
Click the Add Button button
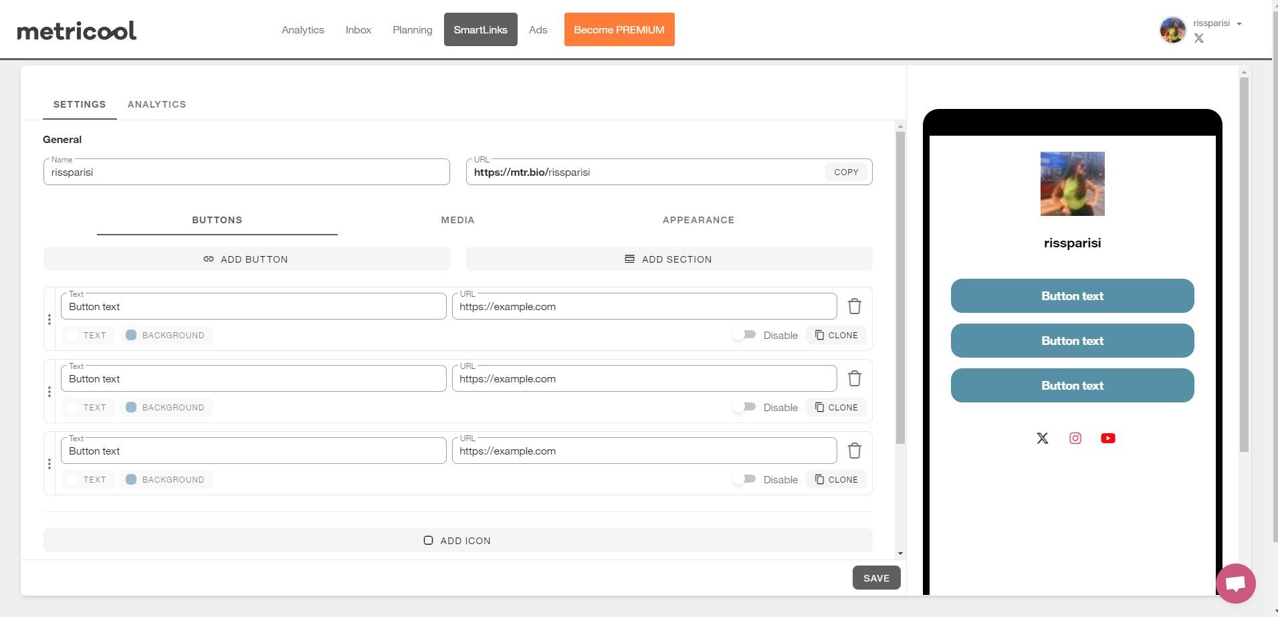tap(246, 259)
